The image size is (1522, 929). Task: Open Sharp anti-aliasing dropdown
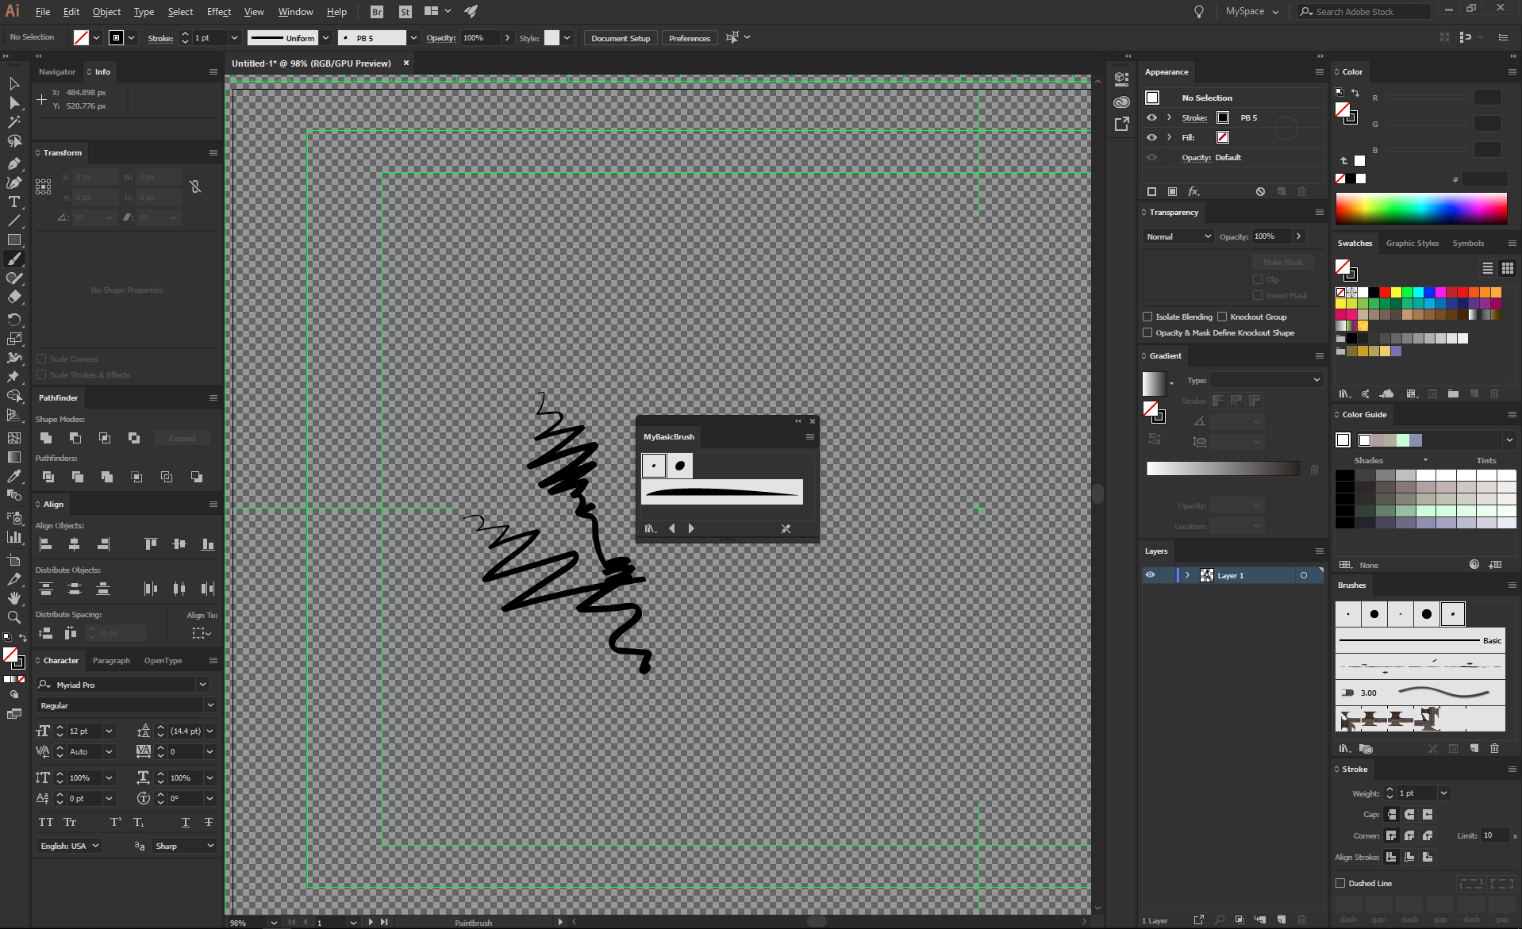(x=185, y=846)
